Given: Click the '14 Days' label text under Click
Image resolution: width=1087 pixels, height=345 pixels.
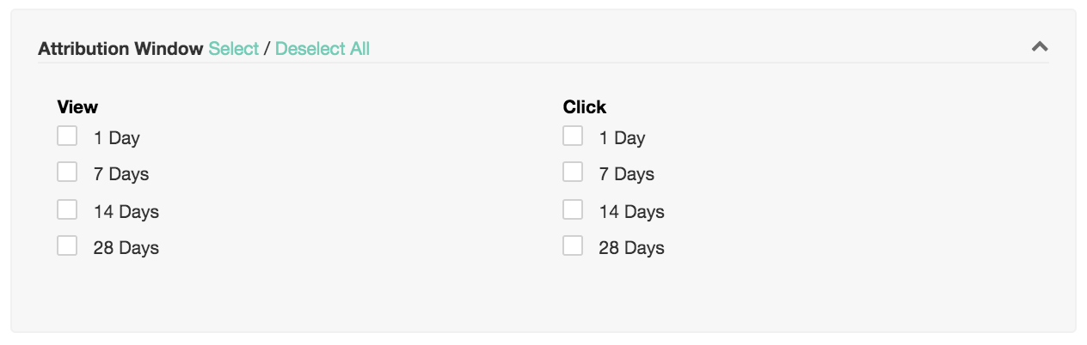Looking at the screenshot, I should (x=632, y=212).
